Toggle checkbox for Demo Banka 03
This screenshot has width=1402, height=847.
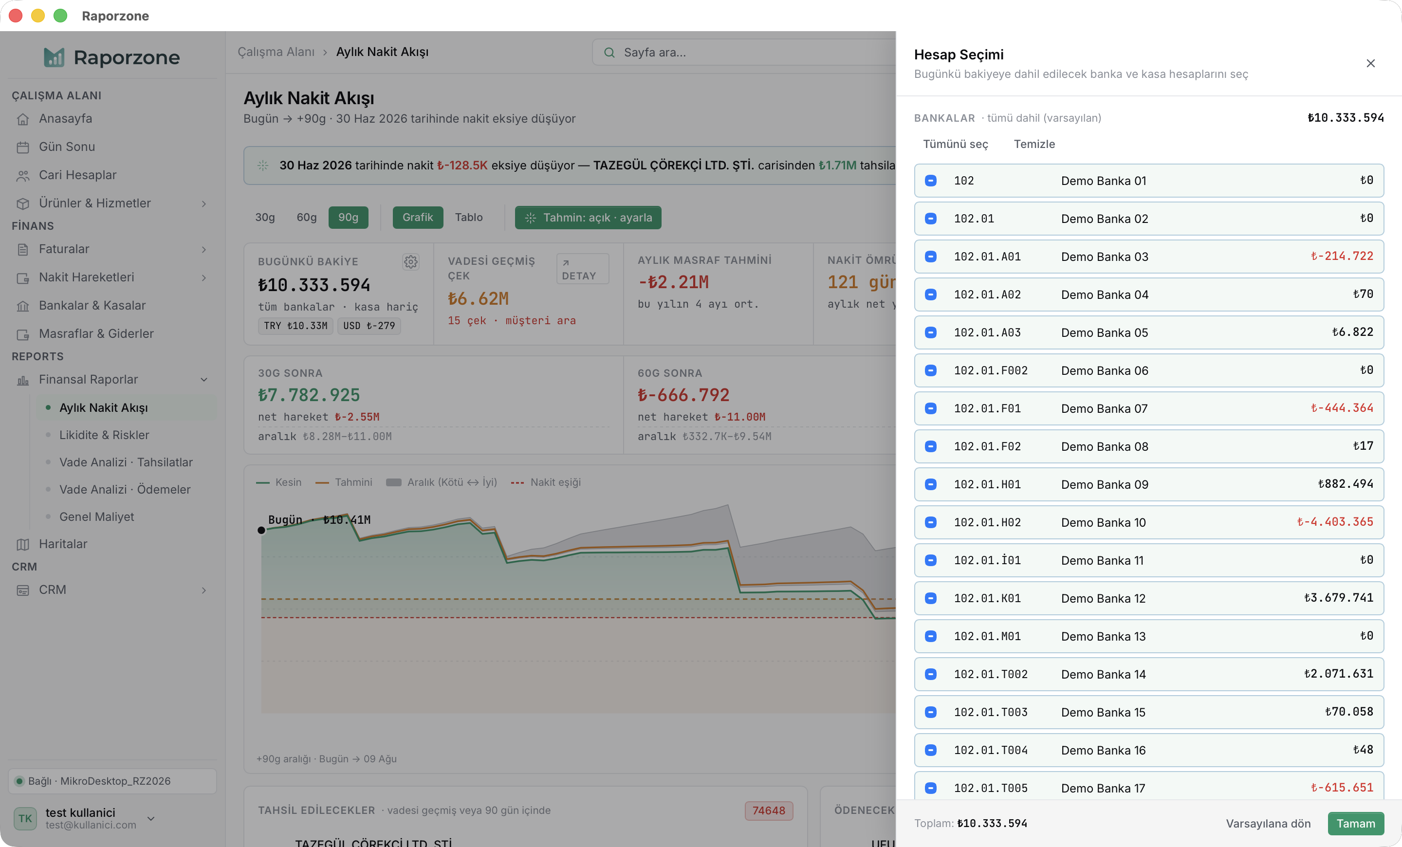pos(931,257)
